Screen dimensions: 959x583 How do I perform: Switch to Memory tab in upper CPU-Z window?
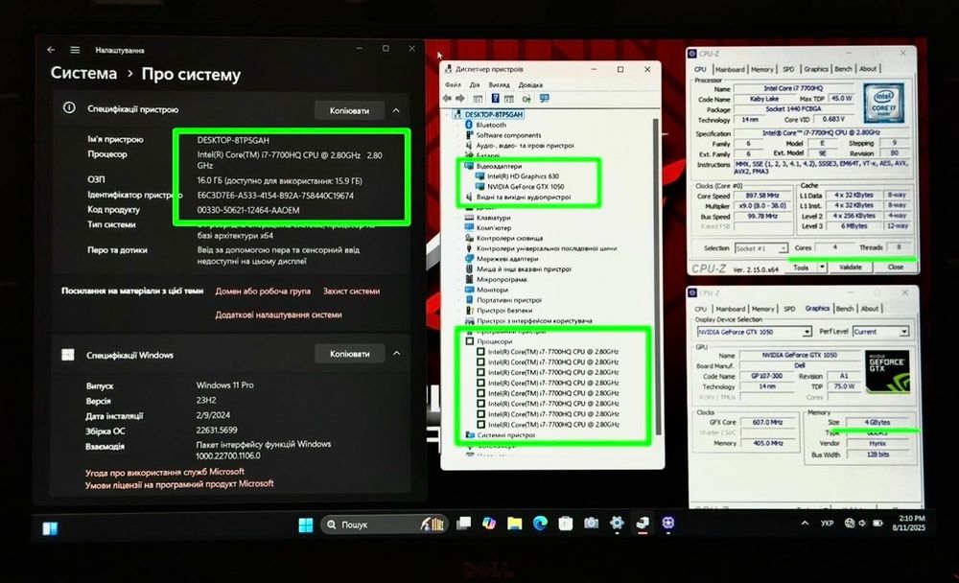(x=762, y=70)
